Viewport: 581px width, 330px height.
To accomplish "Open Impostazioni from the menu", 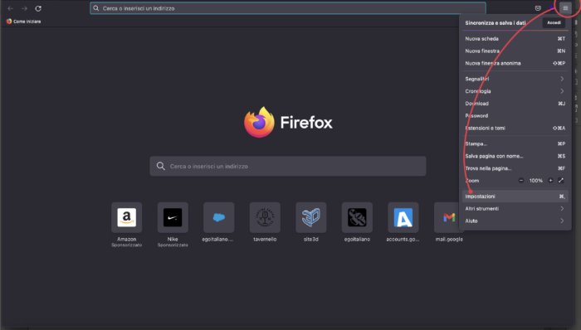I will pos(515,197).
